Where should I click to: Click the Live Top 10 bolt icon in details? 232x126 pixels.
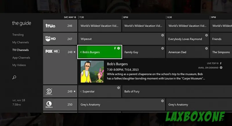tap(221, 63)
